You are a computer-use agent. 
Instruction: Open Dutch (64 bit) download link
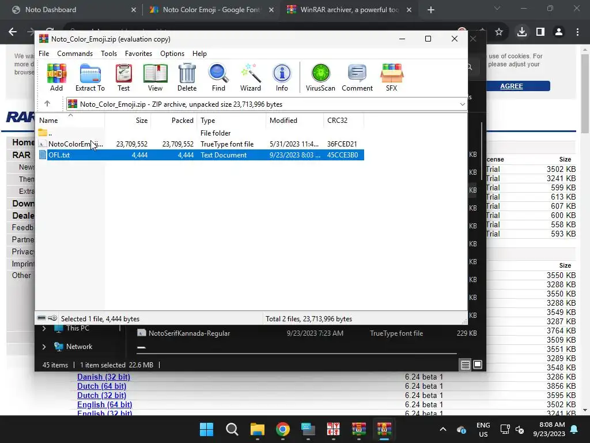click(x=101, y=386)
